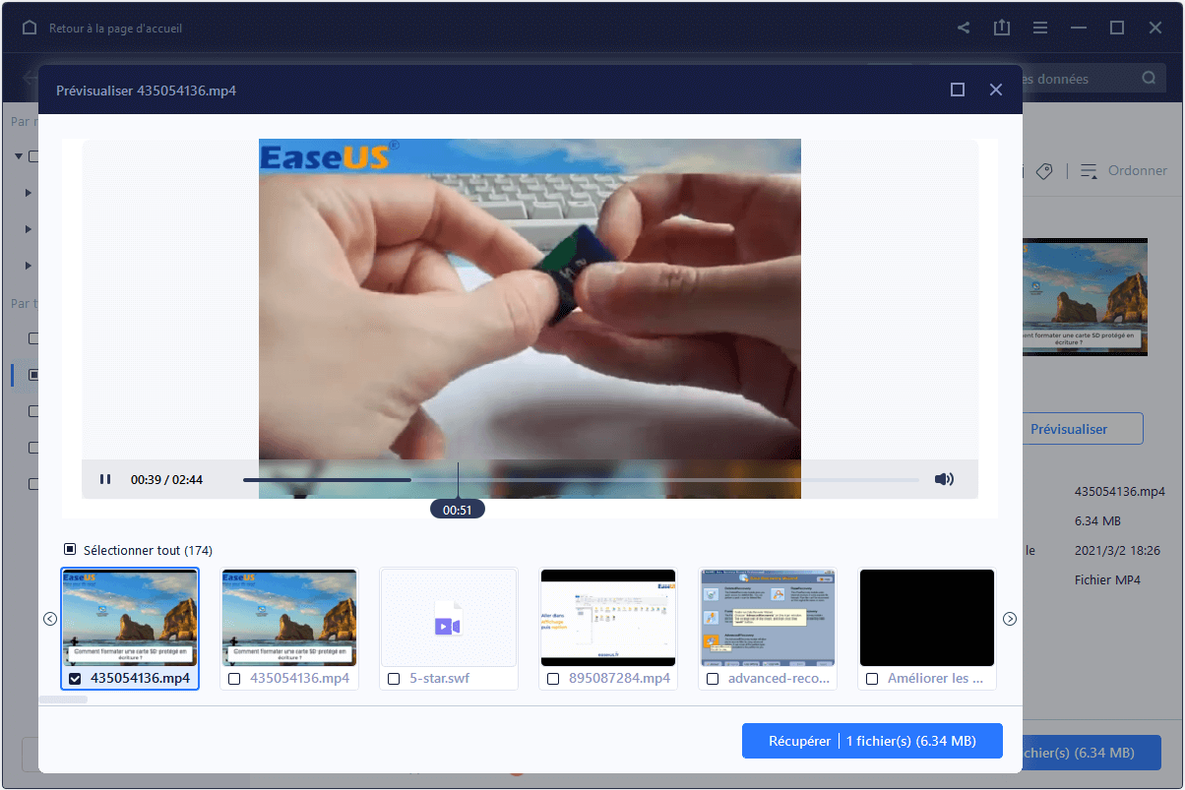Check the Améliorer les… file checkbox
1185x790 pixels.
tap(872, 679)
